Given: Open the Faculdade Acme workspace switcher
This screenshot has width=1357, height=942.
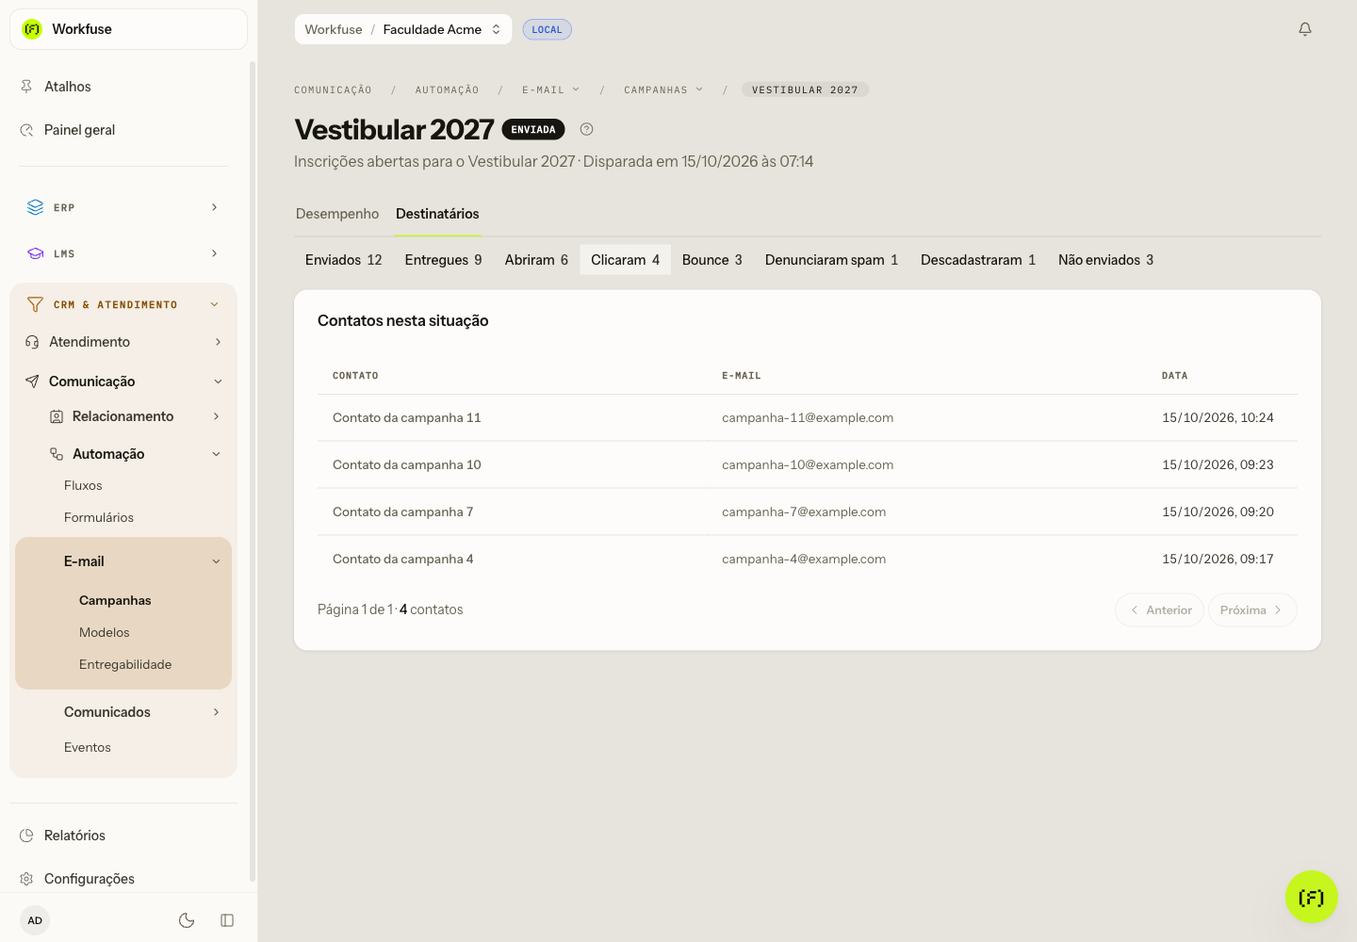Looking at the screenshot, I should click(403, 29).
